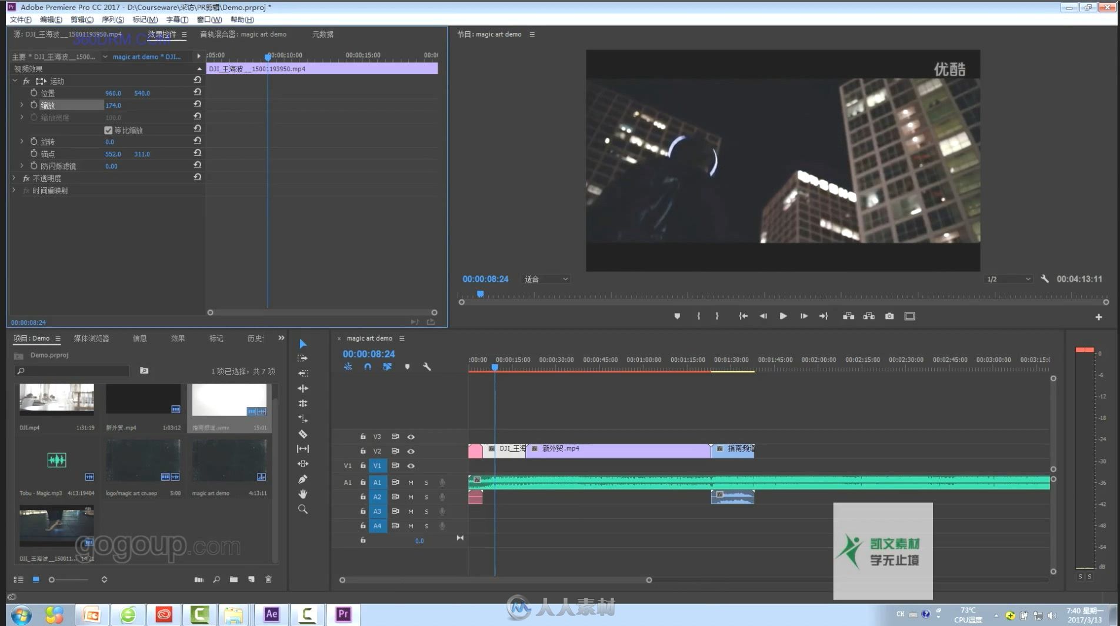This screenshot has height=626, width=1120.
Task: Export frame with the camera icon
Action: [889, 316]
